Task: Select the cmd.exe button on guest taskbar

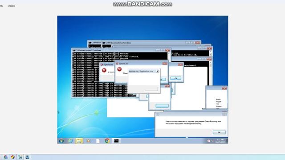Action: pyautogui.click(x=116, y=141)
